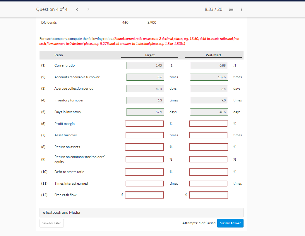This screenshot has height=236, width=305.
Task: Click Wal-Mart return on common stockholders' equity input
Action: [x=208, y=159]
